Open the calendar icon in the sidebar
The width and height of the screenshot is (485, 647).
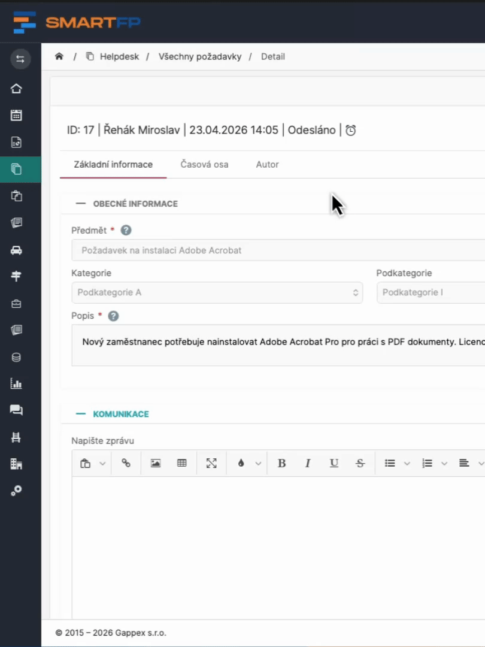pyautogui.click(x=17, y=116)
